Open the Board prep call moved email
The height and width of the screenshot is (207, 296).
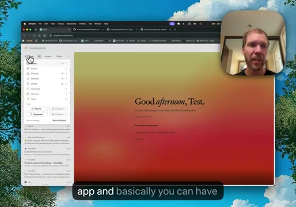pyautogui.click(x=47, y=152)
